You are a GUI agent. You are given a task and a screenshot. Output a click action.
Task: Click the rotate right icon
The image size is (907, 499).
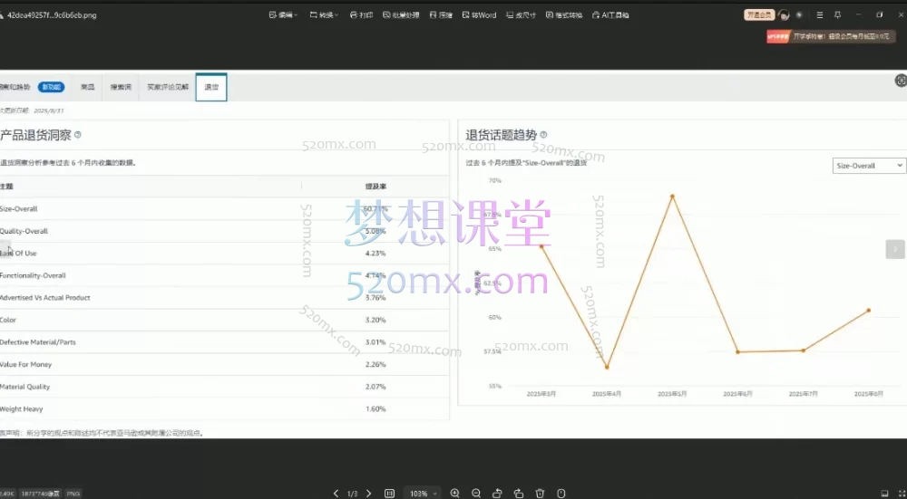coord(519,494)
